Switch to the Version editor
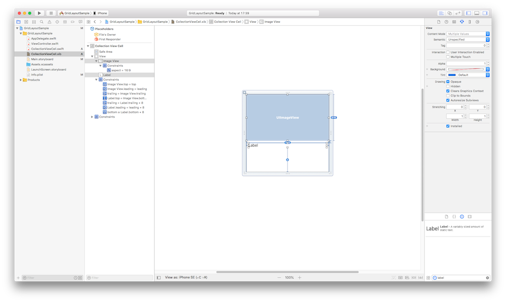506x302 pixels. (x=457, y=13)
